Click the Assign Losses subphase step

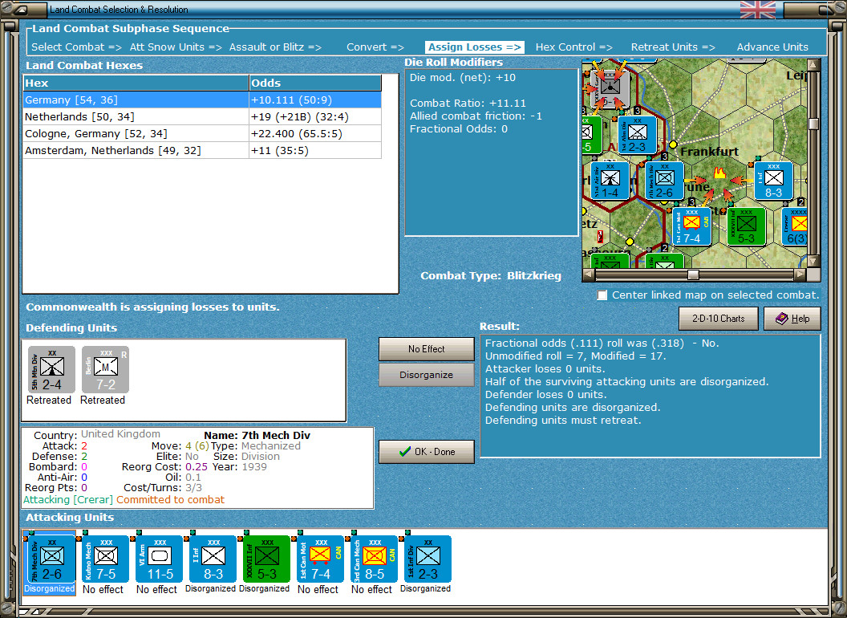point(475,47)
